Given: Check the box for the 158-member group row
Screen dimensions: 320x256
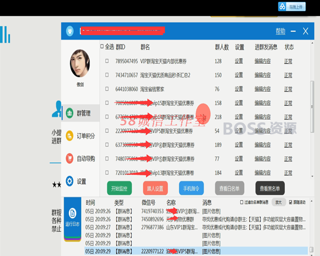Looking at the screenshot, I should (x=107, y=103).
